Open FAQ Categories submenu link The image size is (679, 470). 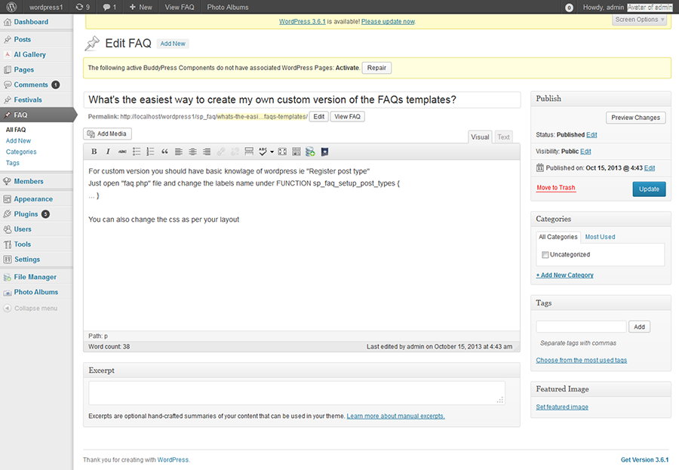pos(21,152)
